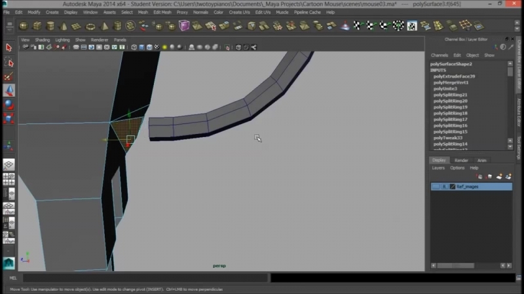
Task: Create a polygon sphere from the shelf
Action: coord(24,25)
